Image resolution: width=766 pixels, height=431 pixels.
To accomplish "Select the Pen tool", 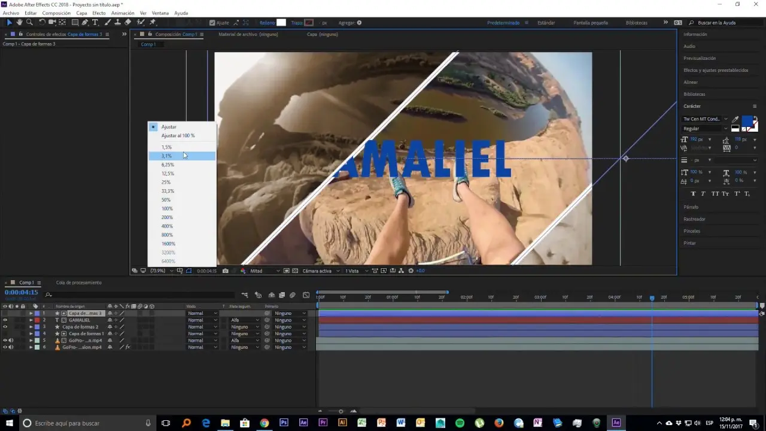I will coord(85,23).
